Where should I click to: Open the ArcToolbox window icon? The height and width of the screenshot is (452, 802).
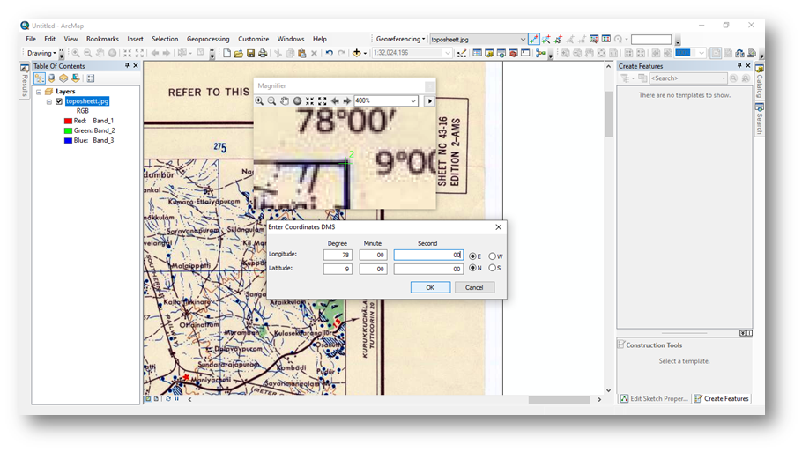point(513,53)
